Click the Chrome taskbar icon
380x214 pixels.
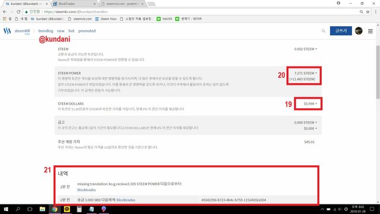(x=55, y=209)
